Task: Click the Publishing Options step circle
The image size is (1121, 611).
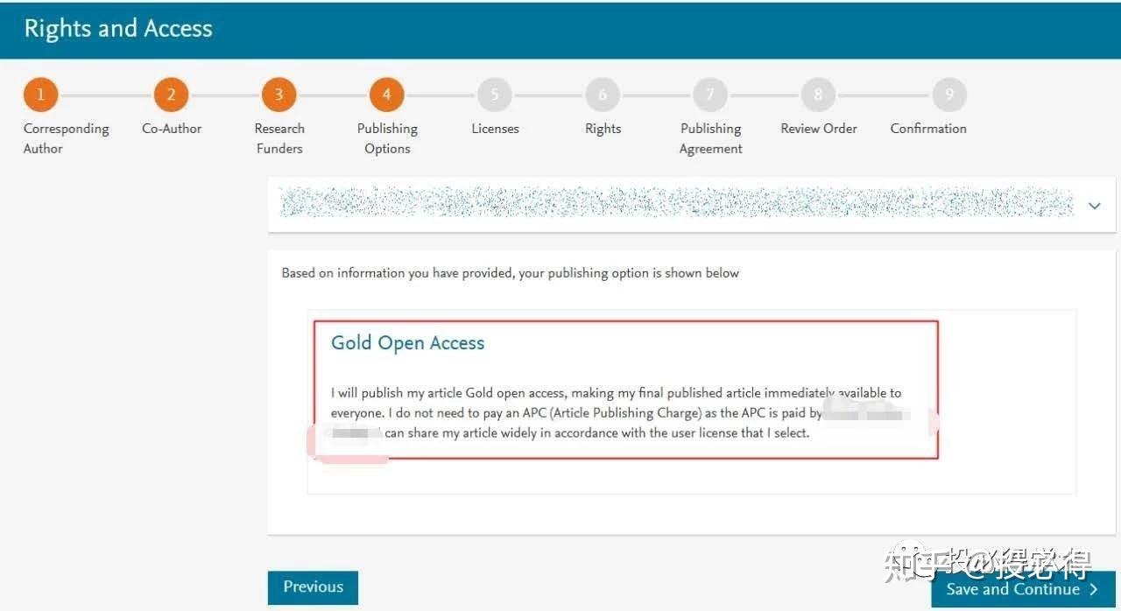Action: (x=387, y=94)
